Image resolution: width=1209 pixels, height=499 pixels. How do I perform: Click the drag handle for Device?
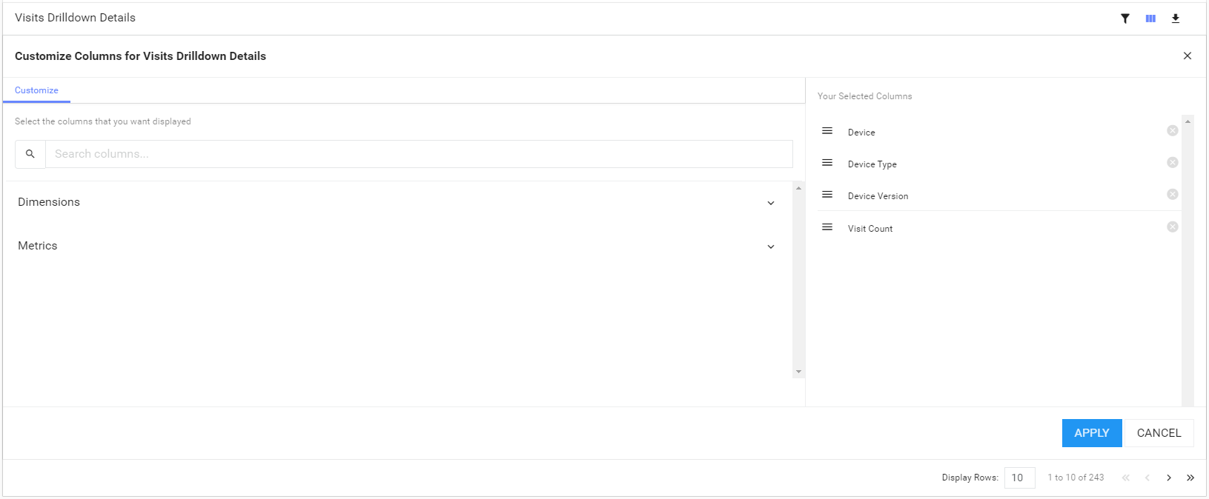point(827,131)
